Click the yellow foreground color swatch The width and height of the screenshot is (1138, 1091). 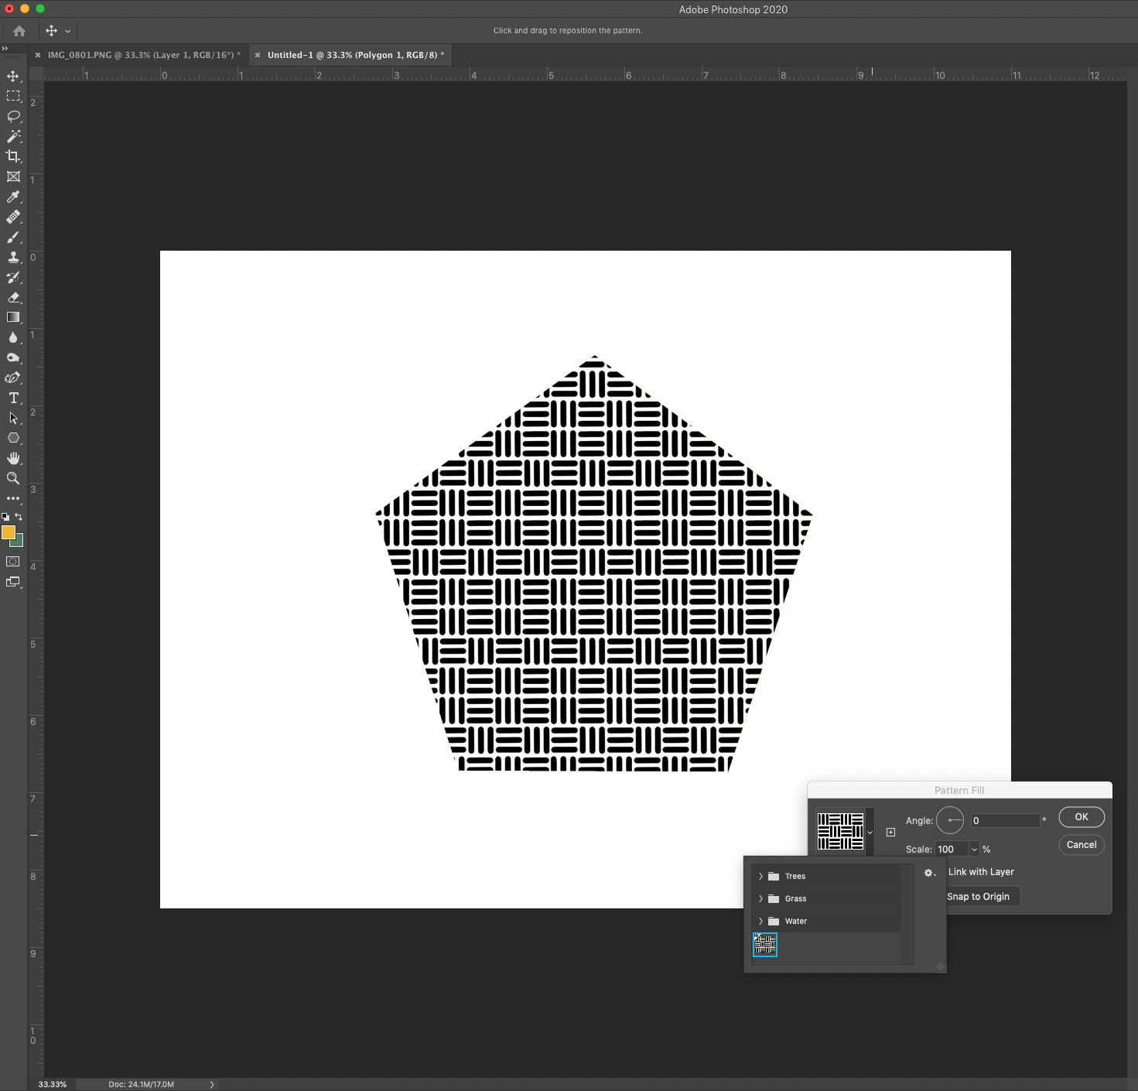point(9,533)
